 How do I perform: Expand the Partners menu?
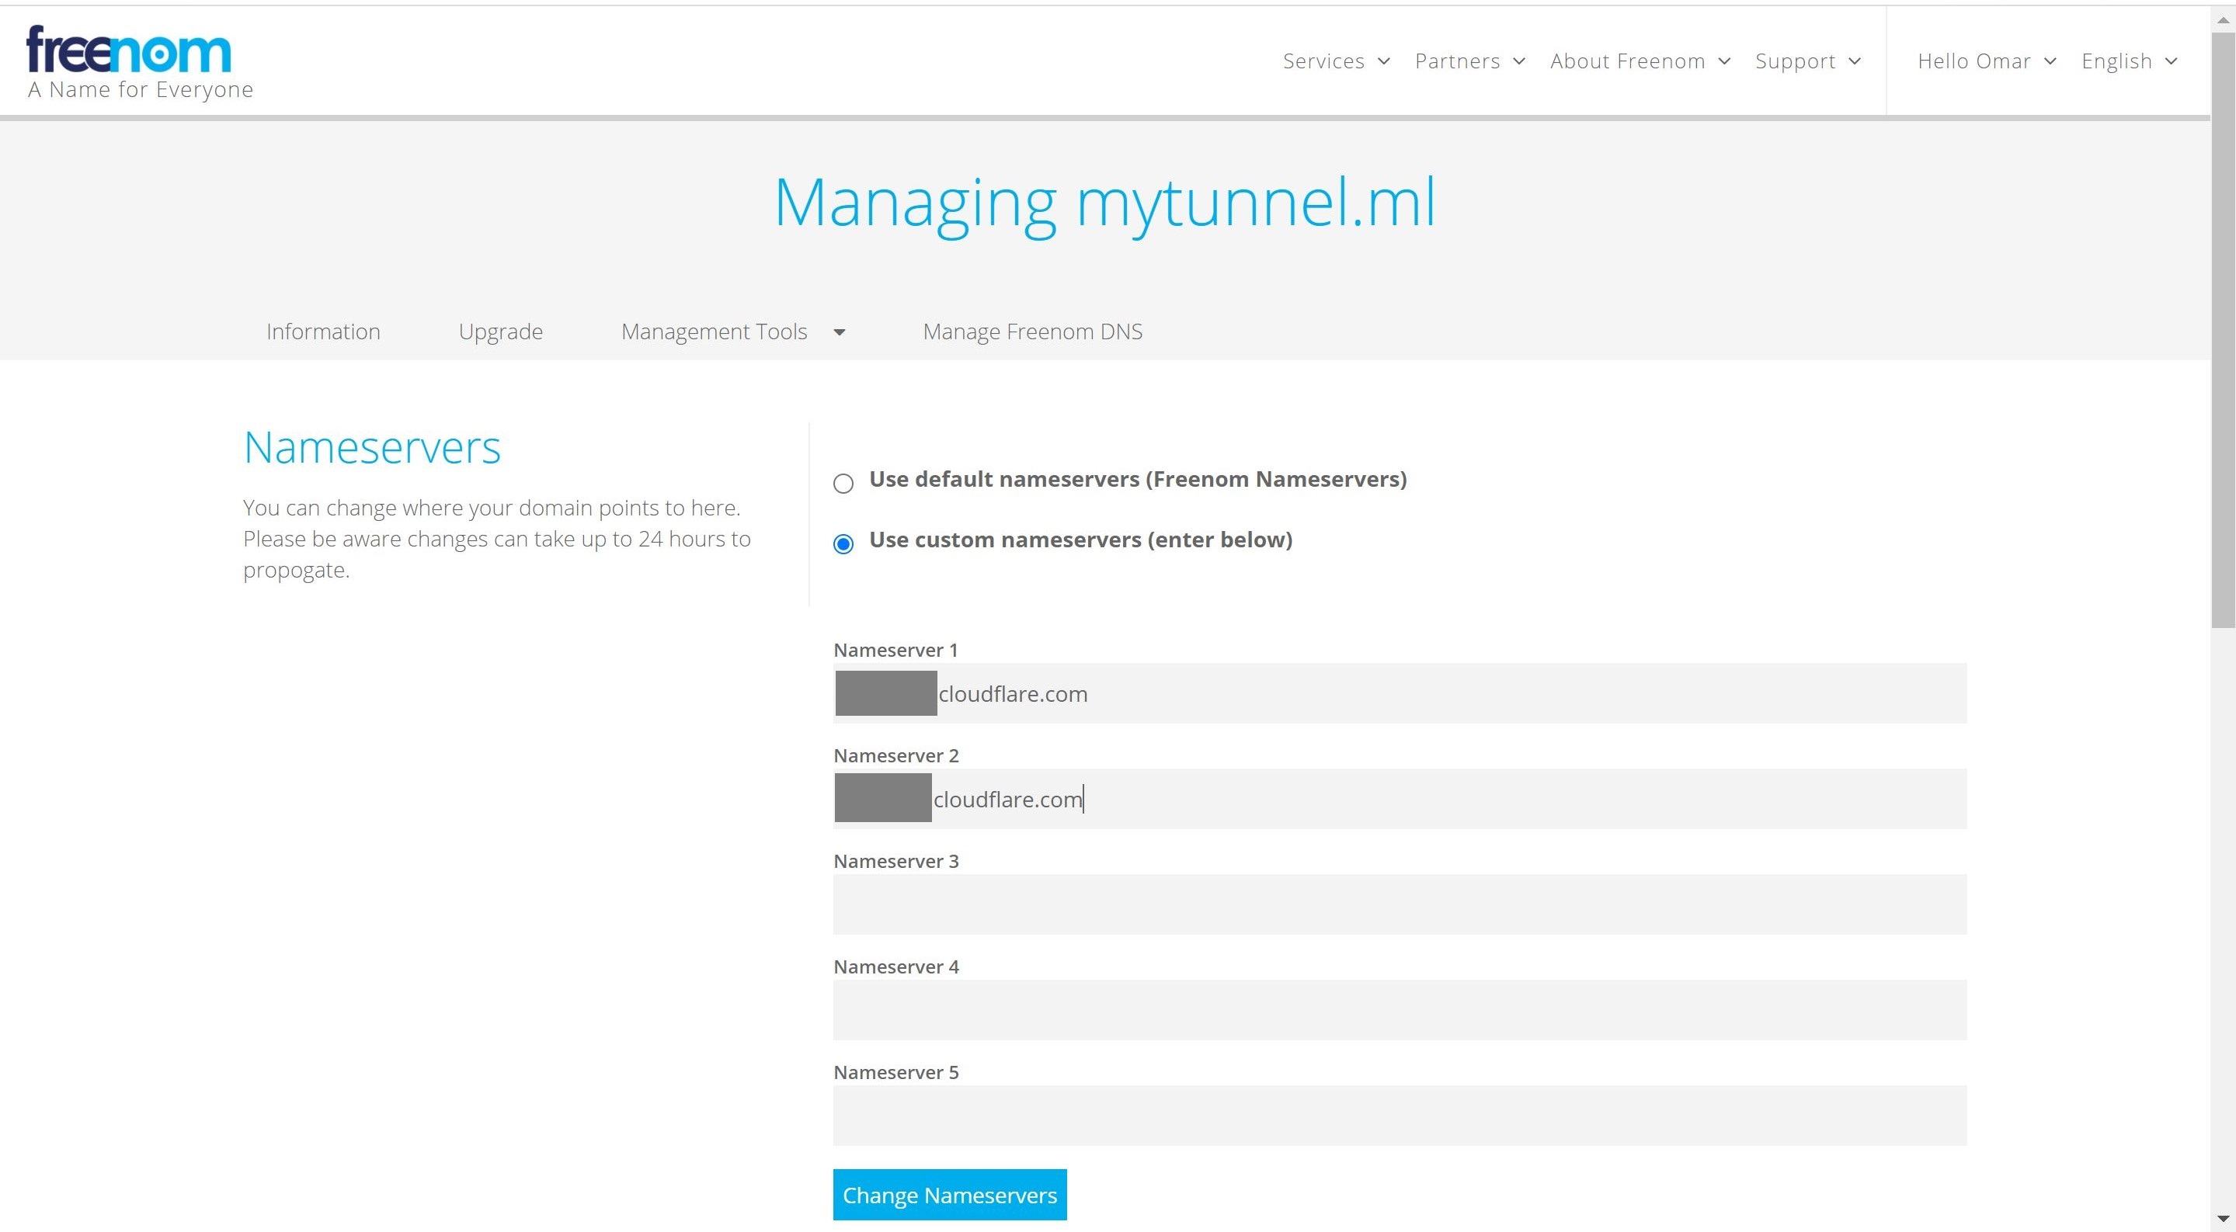point(1469,61)
